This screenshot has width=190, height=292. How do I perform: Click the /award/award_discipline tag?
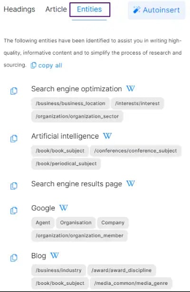[x=122, y=270]
